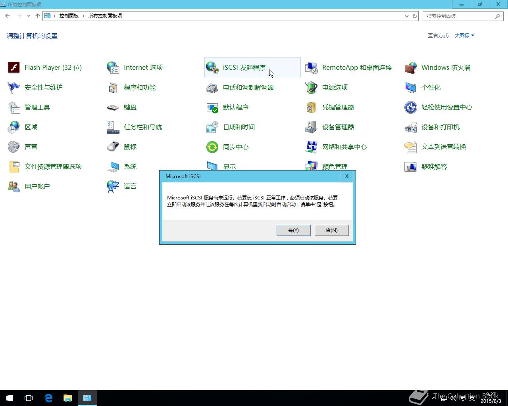Open the 默认程序 icon
The width and height of the screenshot is (508, 406).
[212, 107]
